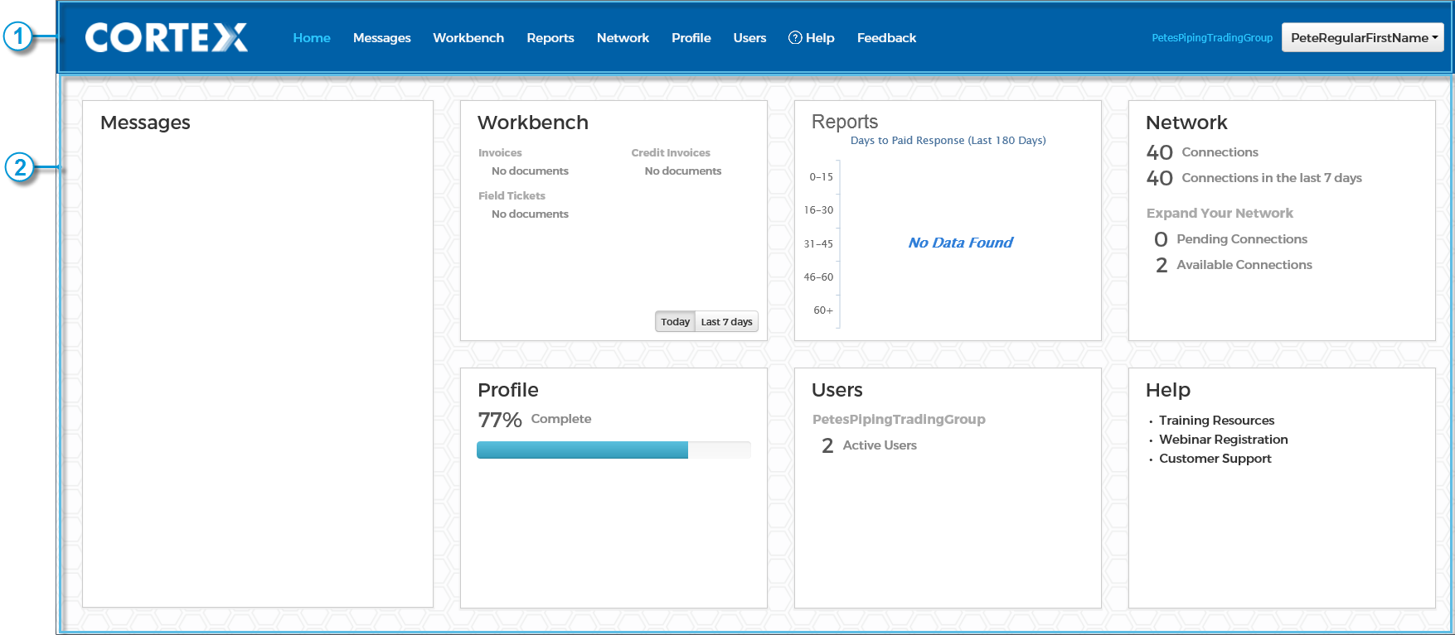The height and width of the screenshot is (635, 1455).
Task: Go to the Home nav item
Action: (312, 38)
